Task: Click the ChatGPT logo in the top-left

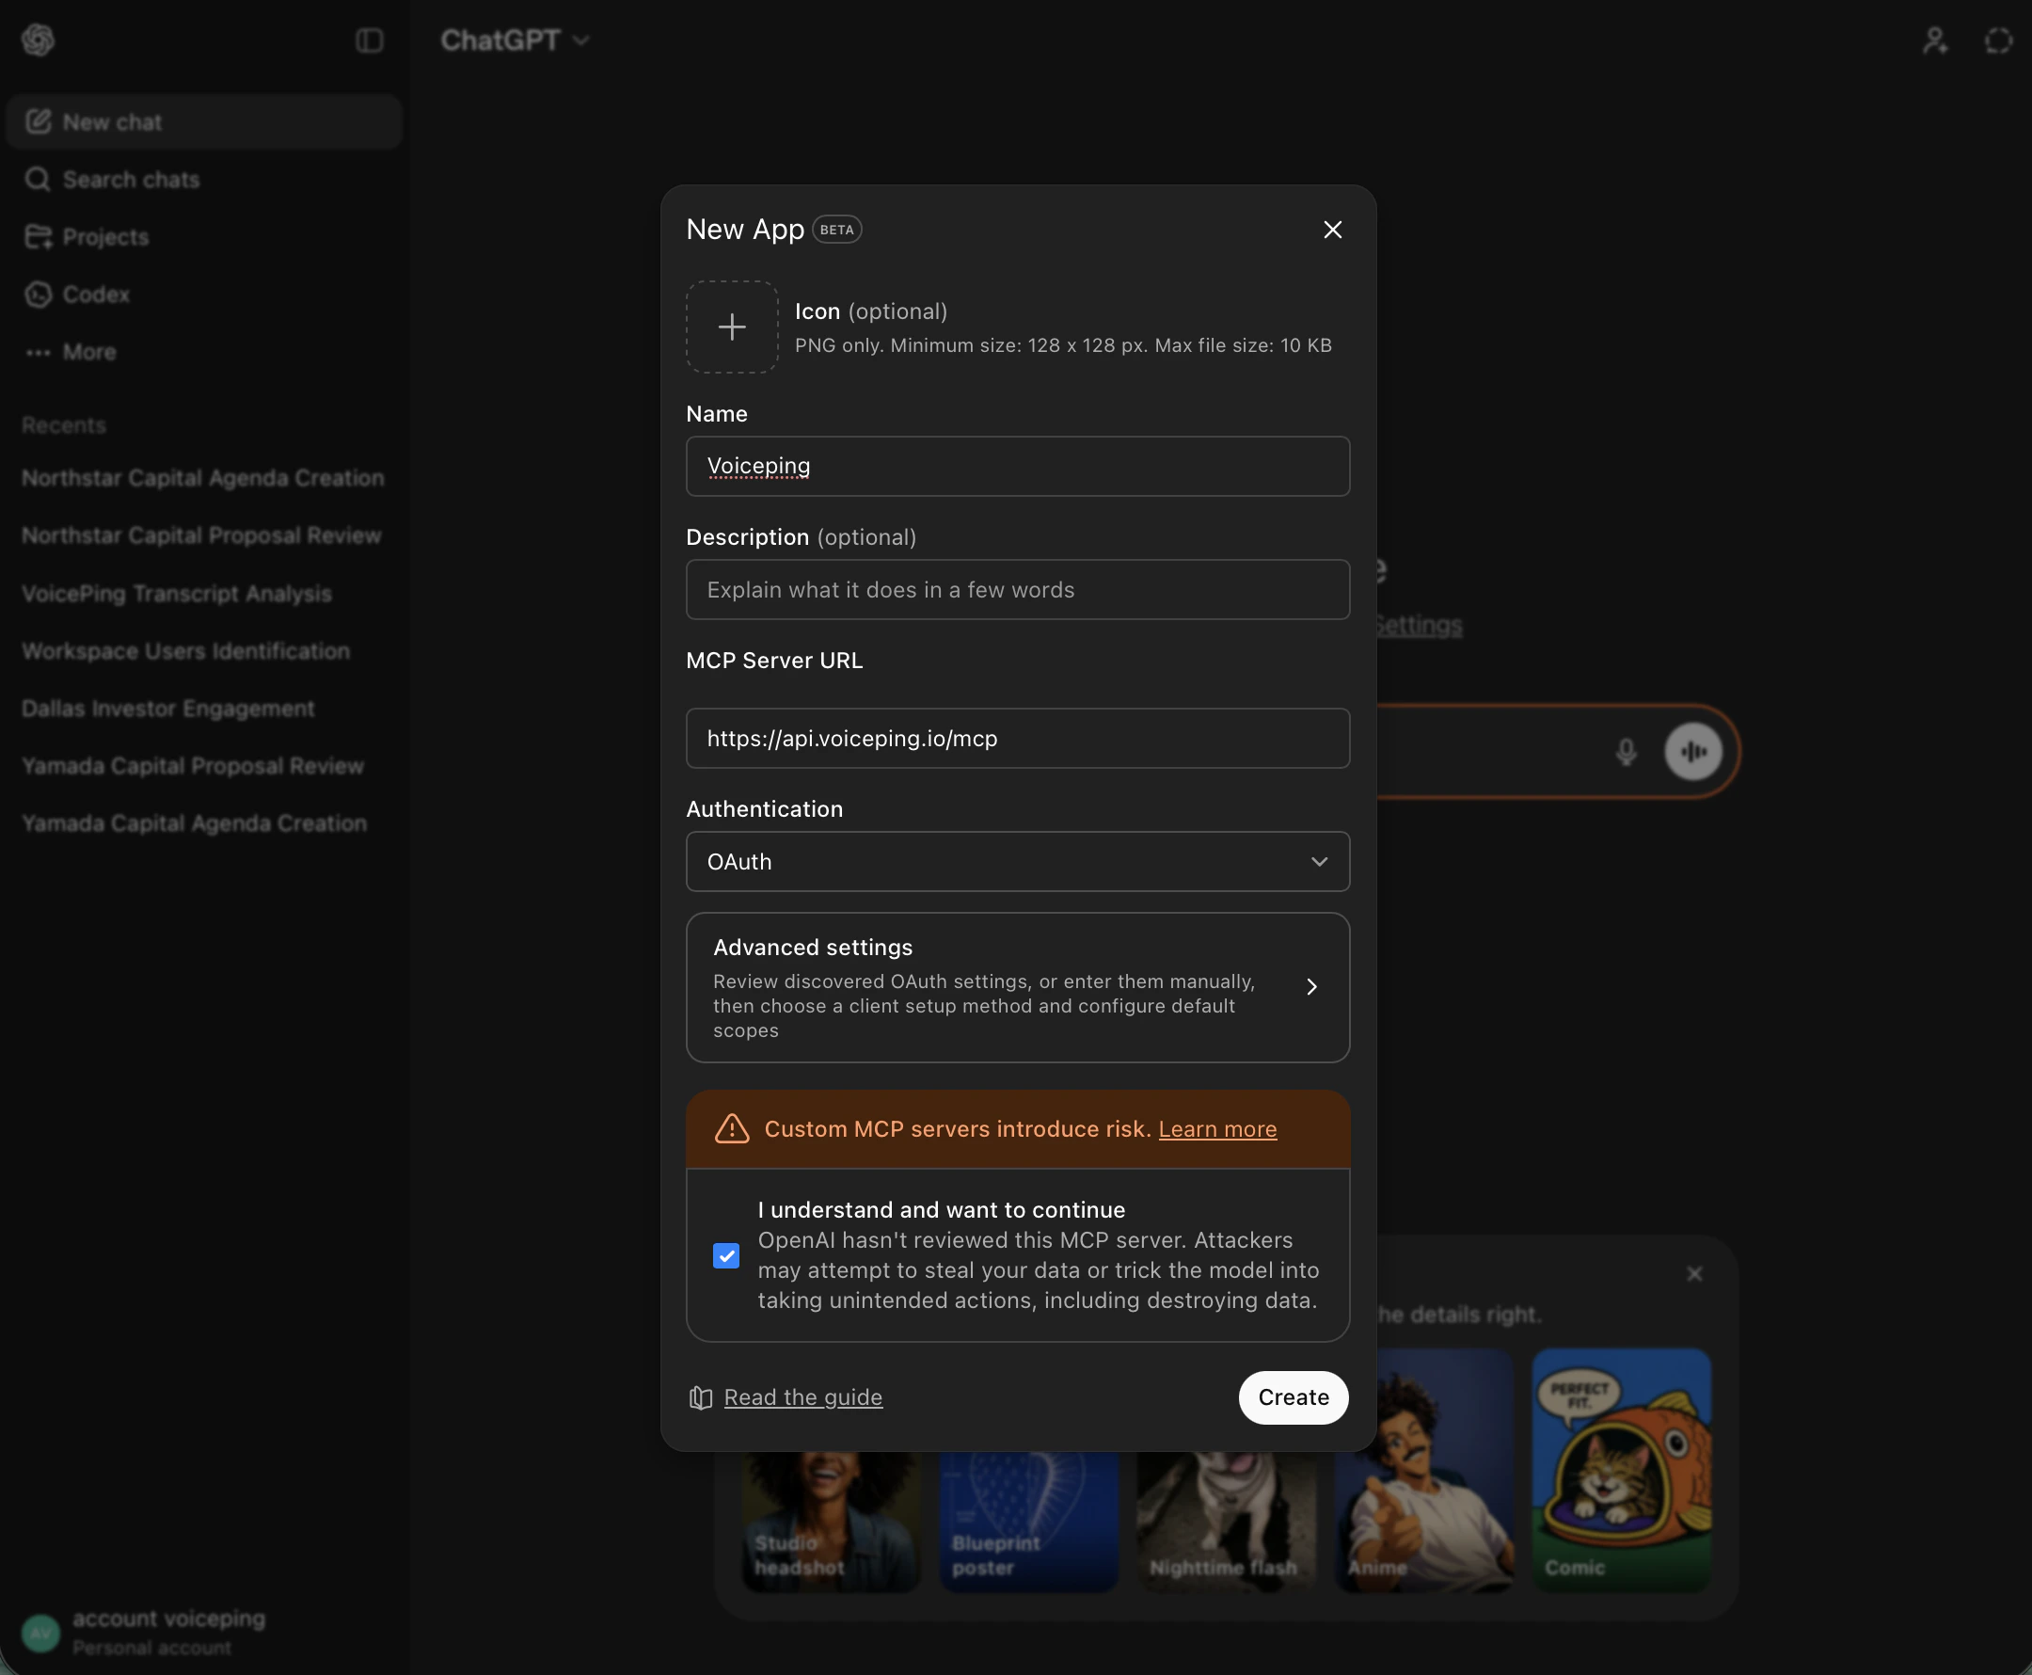Action: (39, 39)
